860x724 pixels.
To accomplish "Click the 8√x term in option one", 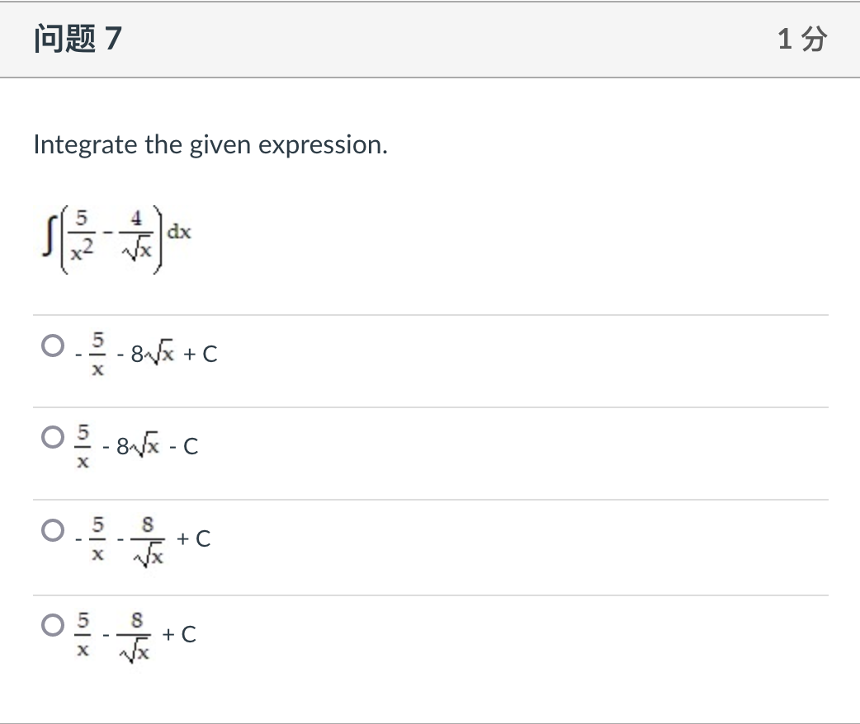I will coord(157,353).
